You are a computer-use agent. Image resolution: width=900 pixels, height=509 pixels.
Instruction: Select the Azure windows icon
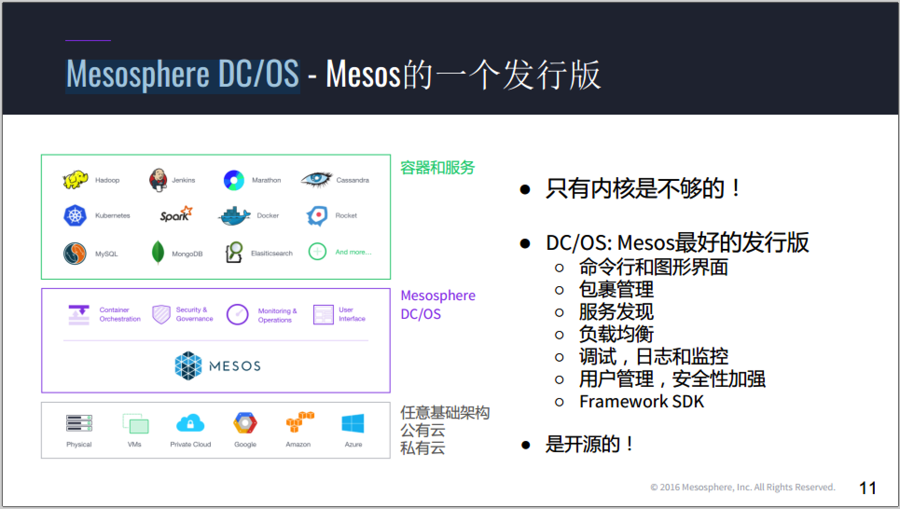353,423
